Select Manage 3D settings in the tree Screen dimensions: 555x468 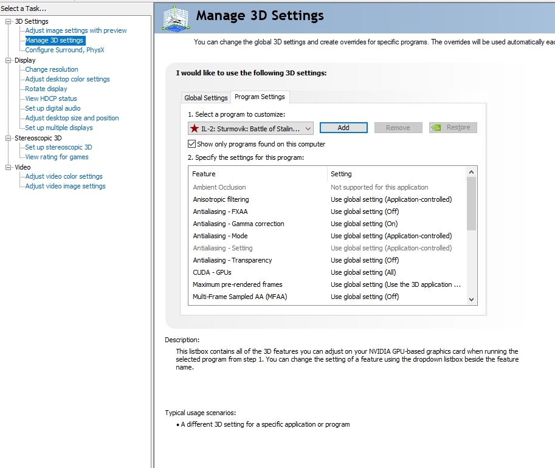tap(55, 40)
